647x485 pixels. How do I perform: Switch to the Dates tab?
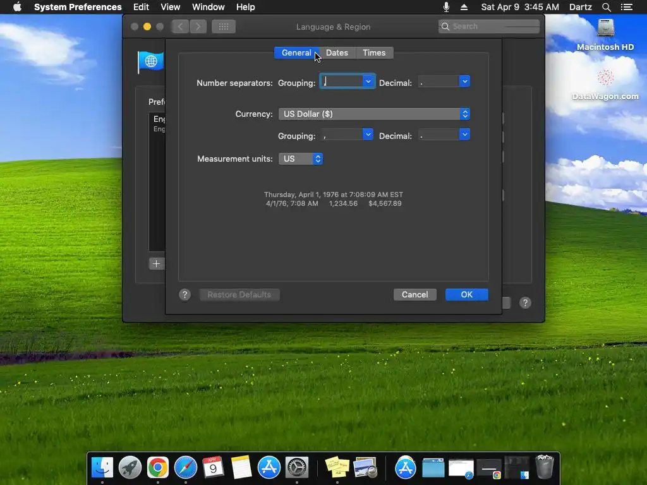click(x=337, y=53)
